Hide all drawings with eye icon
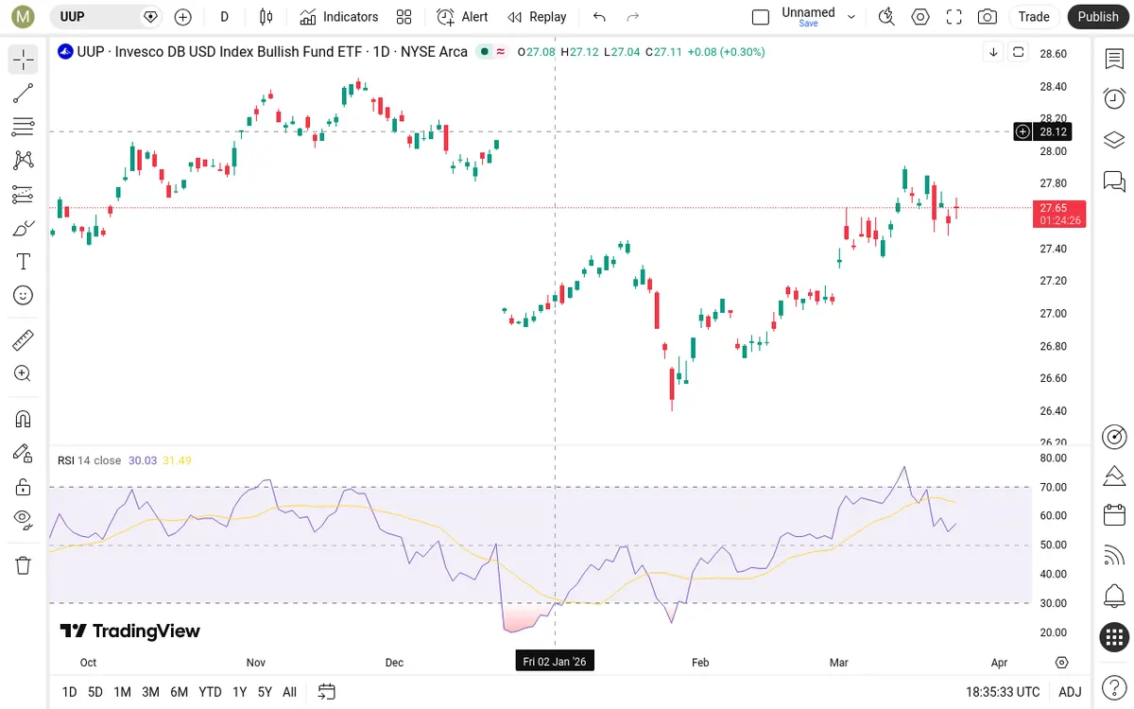1134x709 pixels. click(24, 519)
